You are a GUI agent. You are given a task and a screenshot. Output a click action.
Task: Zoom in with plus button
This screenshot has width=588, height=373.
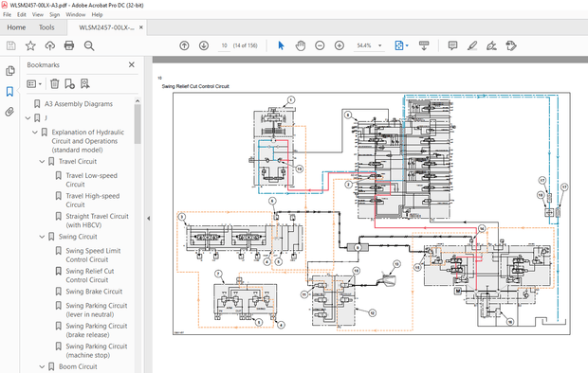pyautogui.click(x=340, y=45)
